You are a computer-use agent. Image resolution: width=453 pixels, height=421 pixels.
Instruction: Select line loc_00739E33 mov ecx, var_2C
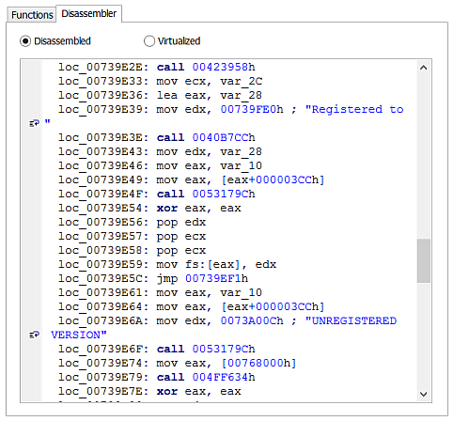(x=160, y=81)
